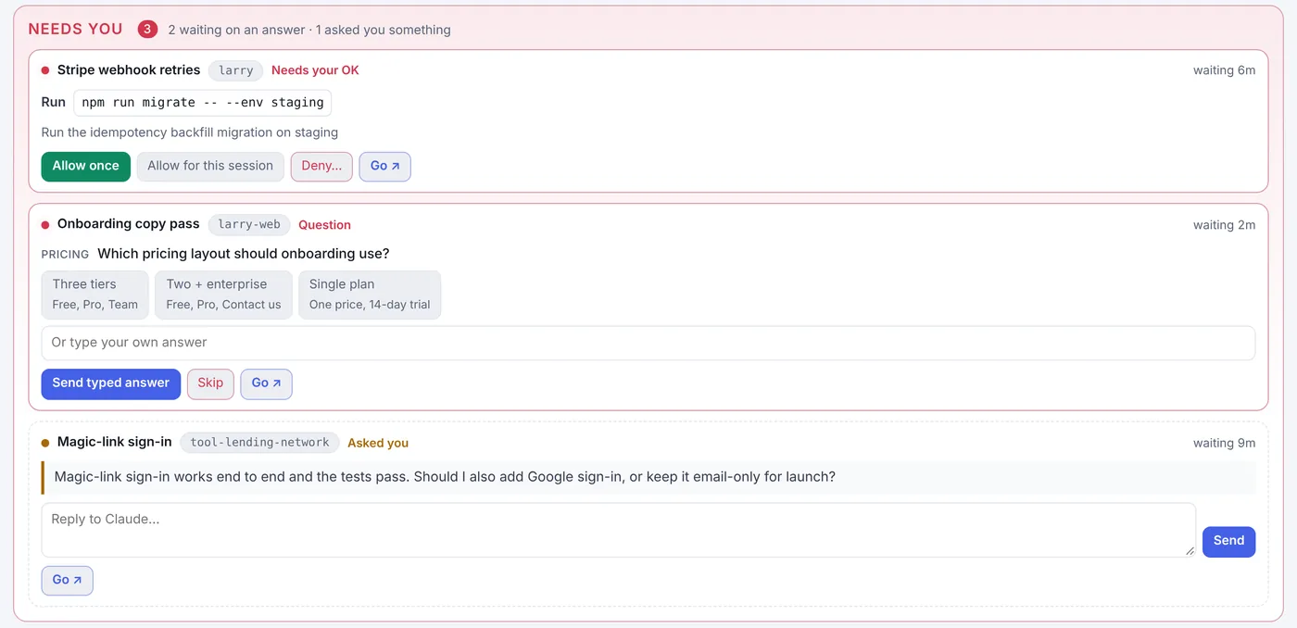Click Allow once for Stripe webhook retries
The image size is (1297, 628).
85,167
